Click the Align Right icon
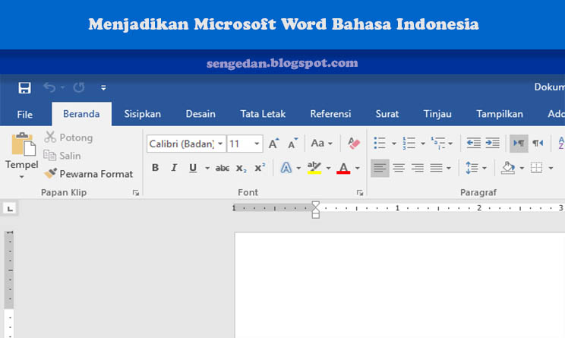This screenshot has height=338, width=565. coord(417,168)
